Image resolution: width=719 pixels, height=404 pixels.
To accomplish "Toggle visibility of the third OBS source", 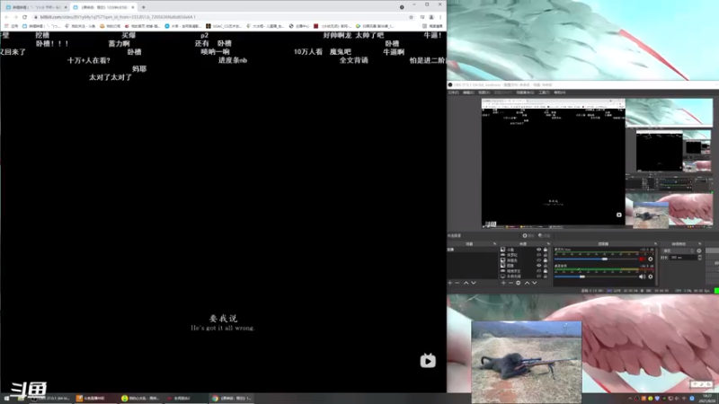I will point(538,260).
